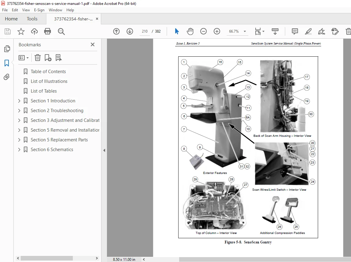Expand Section 3 Adjustment and Calibration

pos(19,120)
